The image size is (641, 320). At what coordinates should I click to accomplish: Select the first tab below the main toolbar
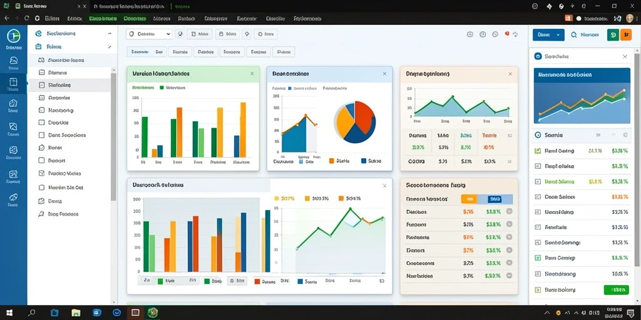point(140,52)
